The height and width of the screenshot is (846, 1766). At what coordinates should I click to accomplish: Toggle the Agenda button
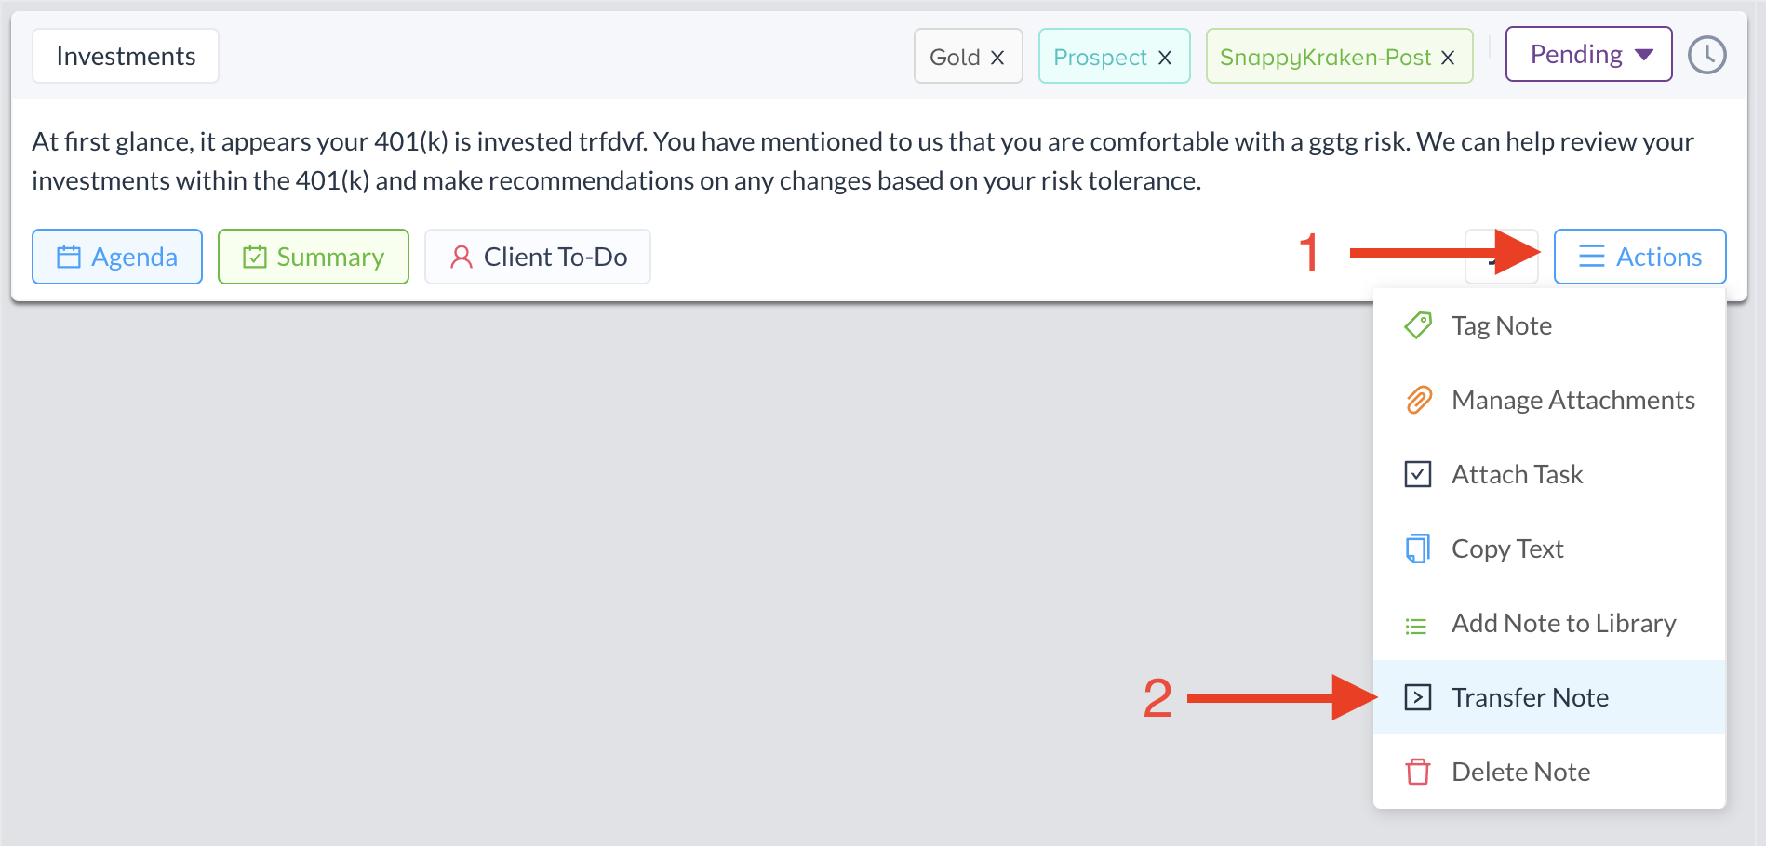click(117, 257)
